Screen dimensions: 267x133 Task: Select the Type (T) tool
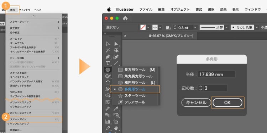pos(108,63)
